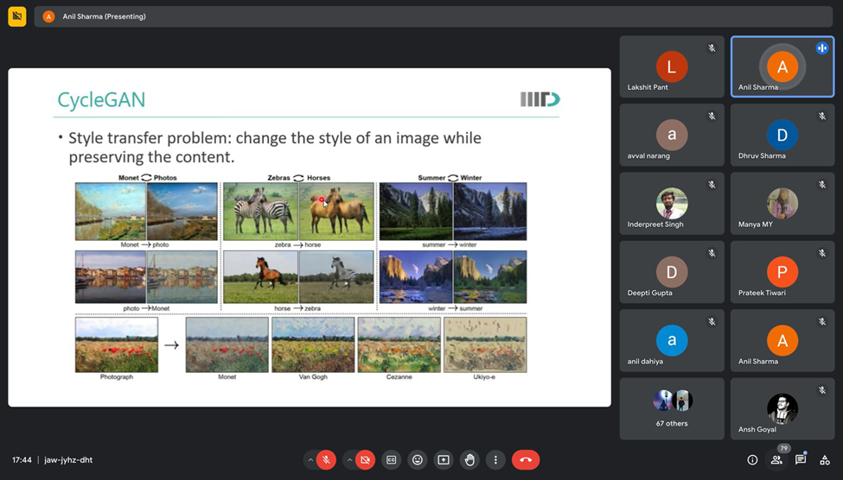Select Lakshit Pant participant tile
Image resolution: width=843 pixels, height=480 pixels.
[x=672, y=66]
